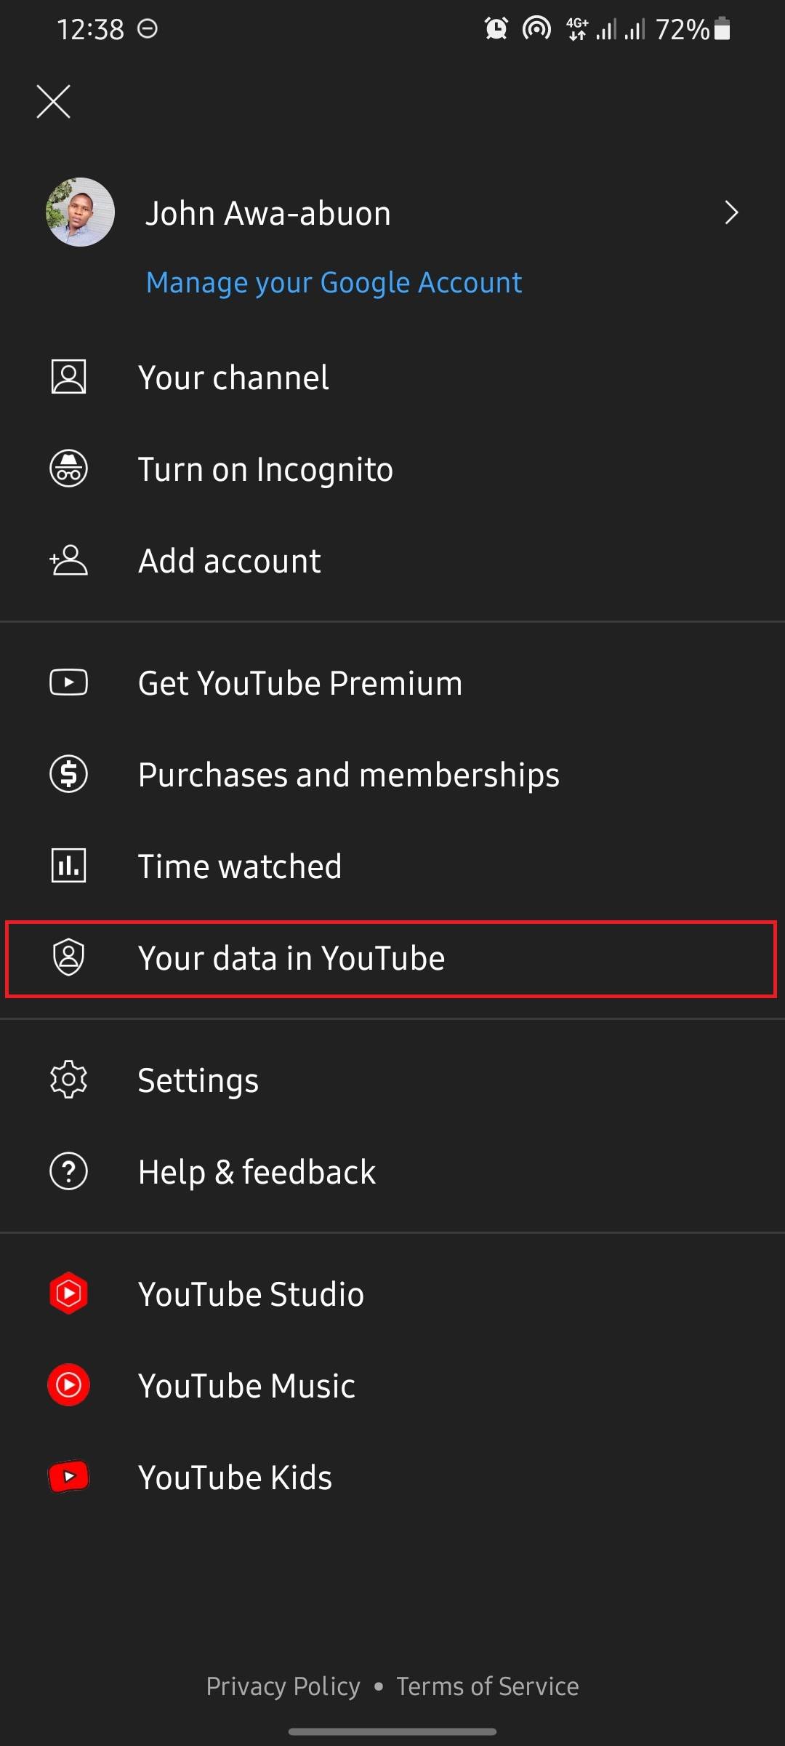Open Your data in YouTube
This screenshot has width=785, height=1746.
coord(291,958)
